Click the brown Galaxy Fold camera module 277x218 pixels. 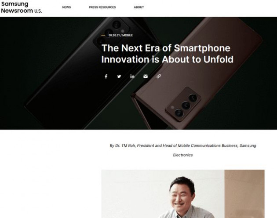coord(183,104)
